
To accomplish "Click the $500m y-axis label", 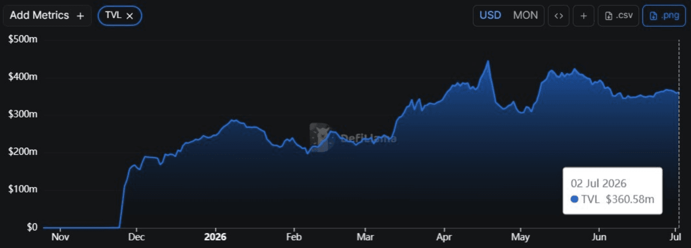I will point(24,39).
